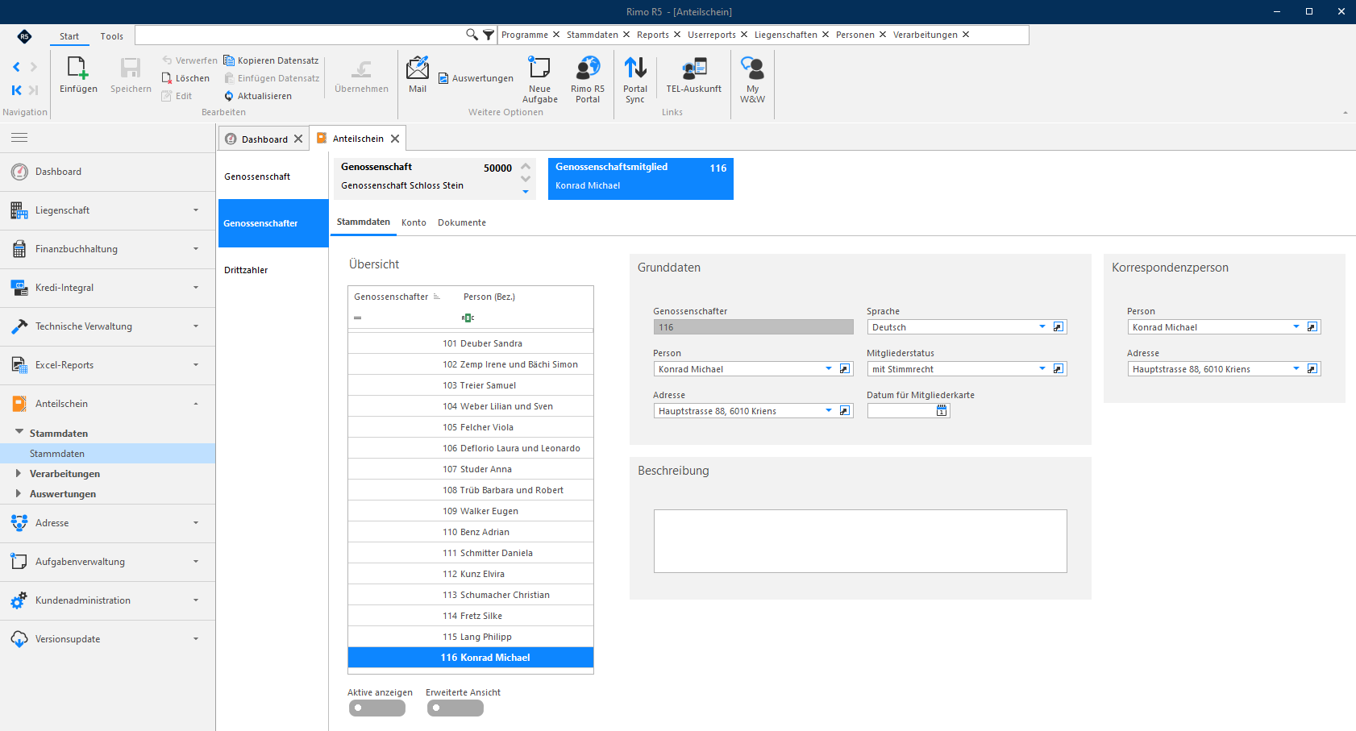Remove the Reports search tag
This screenshot has width=1356, height=731.
[677, 35]
